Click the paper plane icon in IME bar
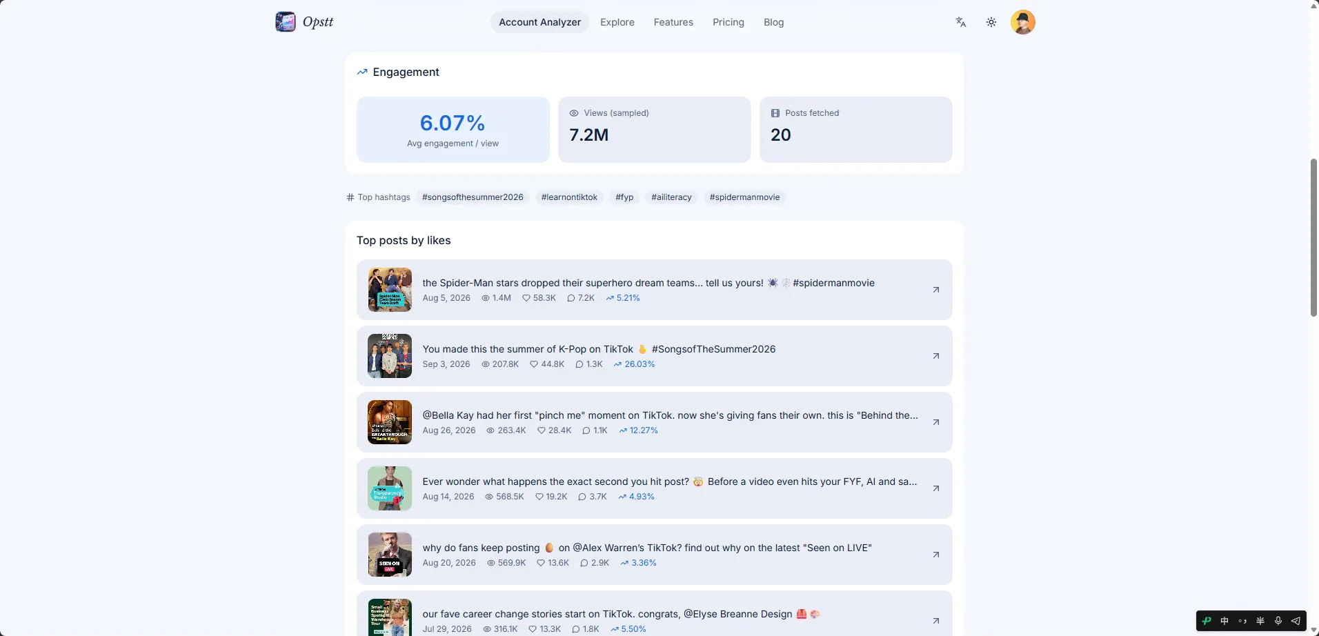The height and width of the screenshot is (636, 1319). (x=1296, y=621)
